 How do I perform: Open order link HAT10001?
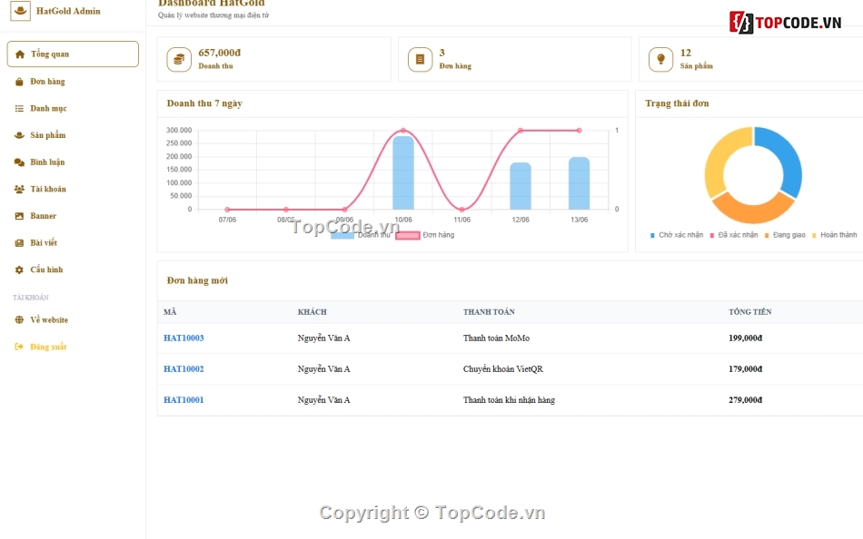pos(184,400)
